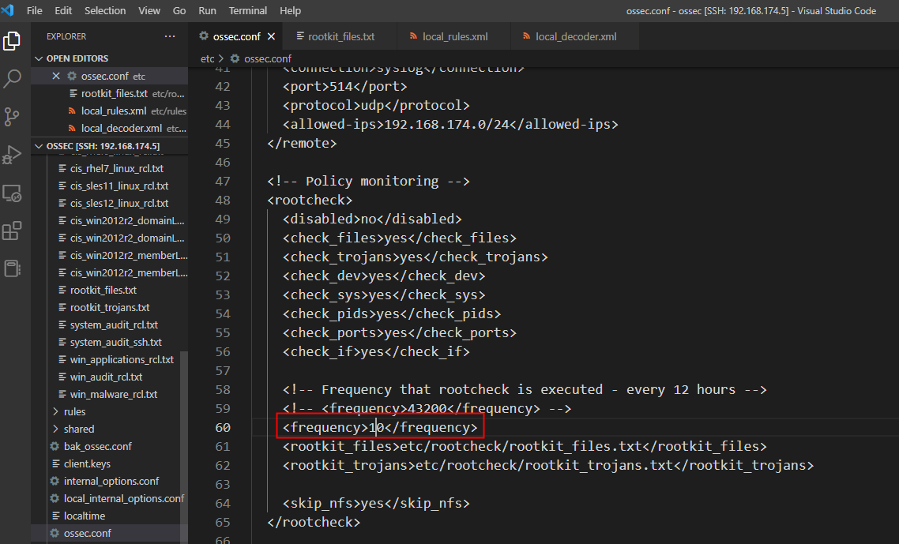Image resolution: width=899 pixels, height=544 pixels.
Task: Switch to local_decoder.xml tab
Action: coord(576,36)
